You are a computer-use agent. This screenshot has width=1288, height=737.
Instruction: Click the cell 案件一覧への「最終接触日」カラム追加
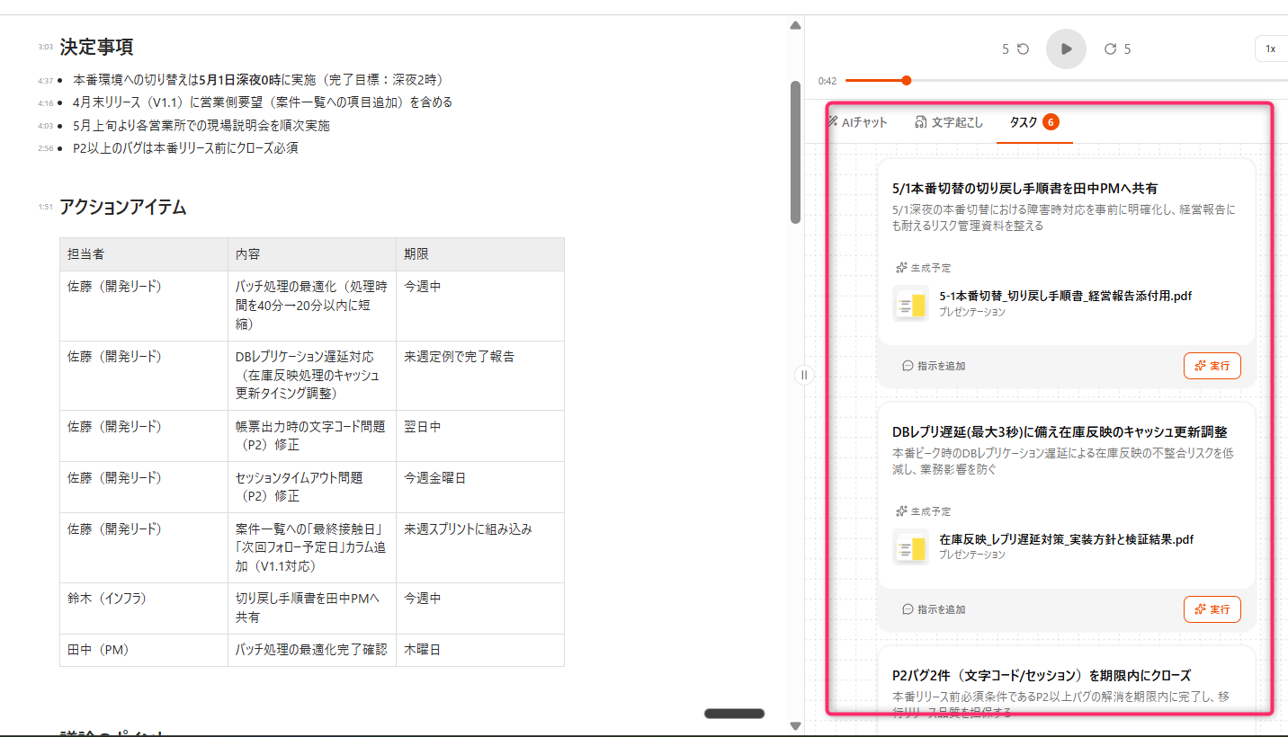(312, 547)
